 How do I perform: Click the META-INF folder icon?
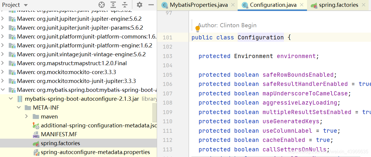(28, 108)
